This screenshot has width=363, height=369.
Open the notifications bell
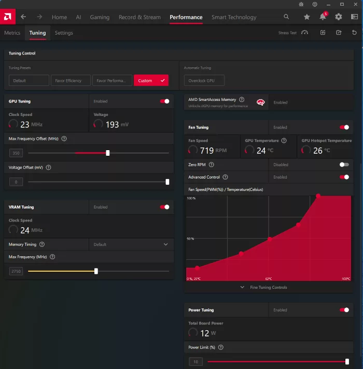323,17
